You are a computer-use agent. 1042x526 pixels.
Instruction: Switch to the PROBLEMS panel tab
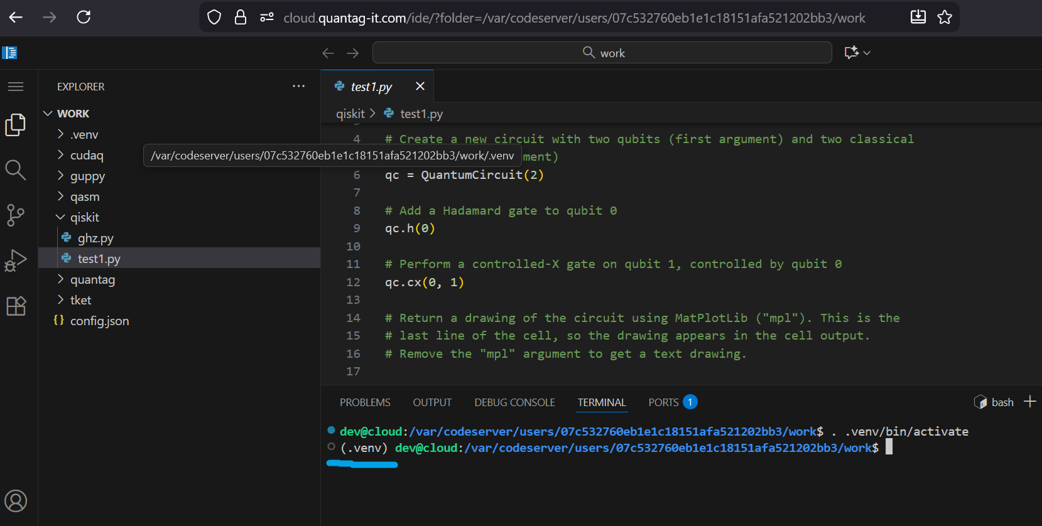pyautogui.click(x=365, y=402)
